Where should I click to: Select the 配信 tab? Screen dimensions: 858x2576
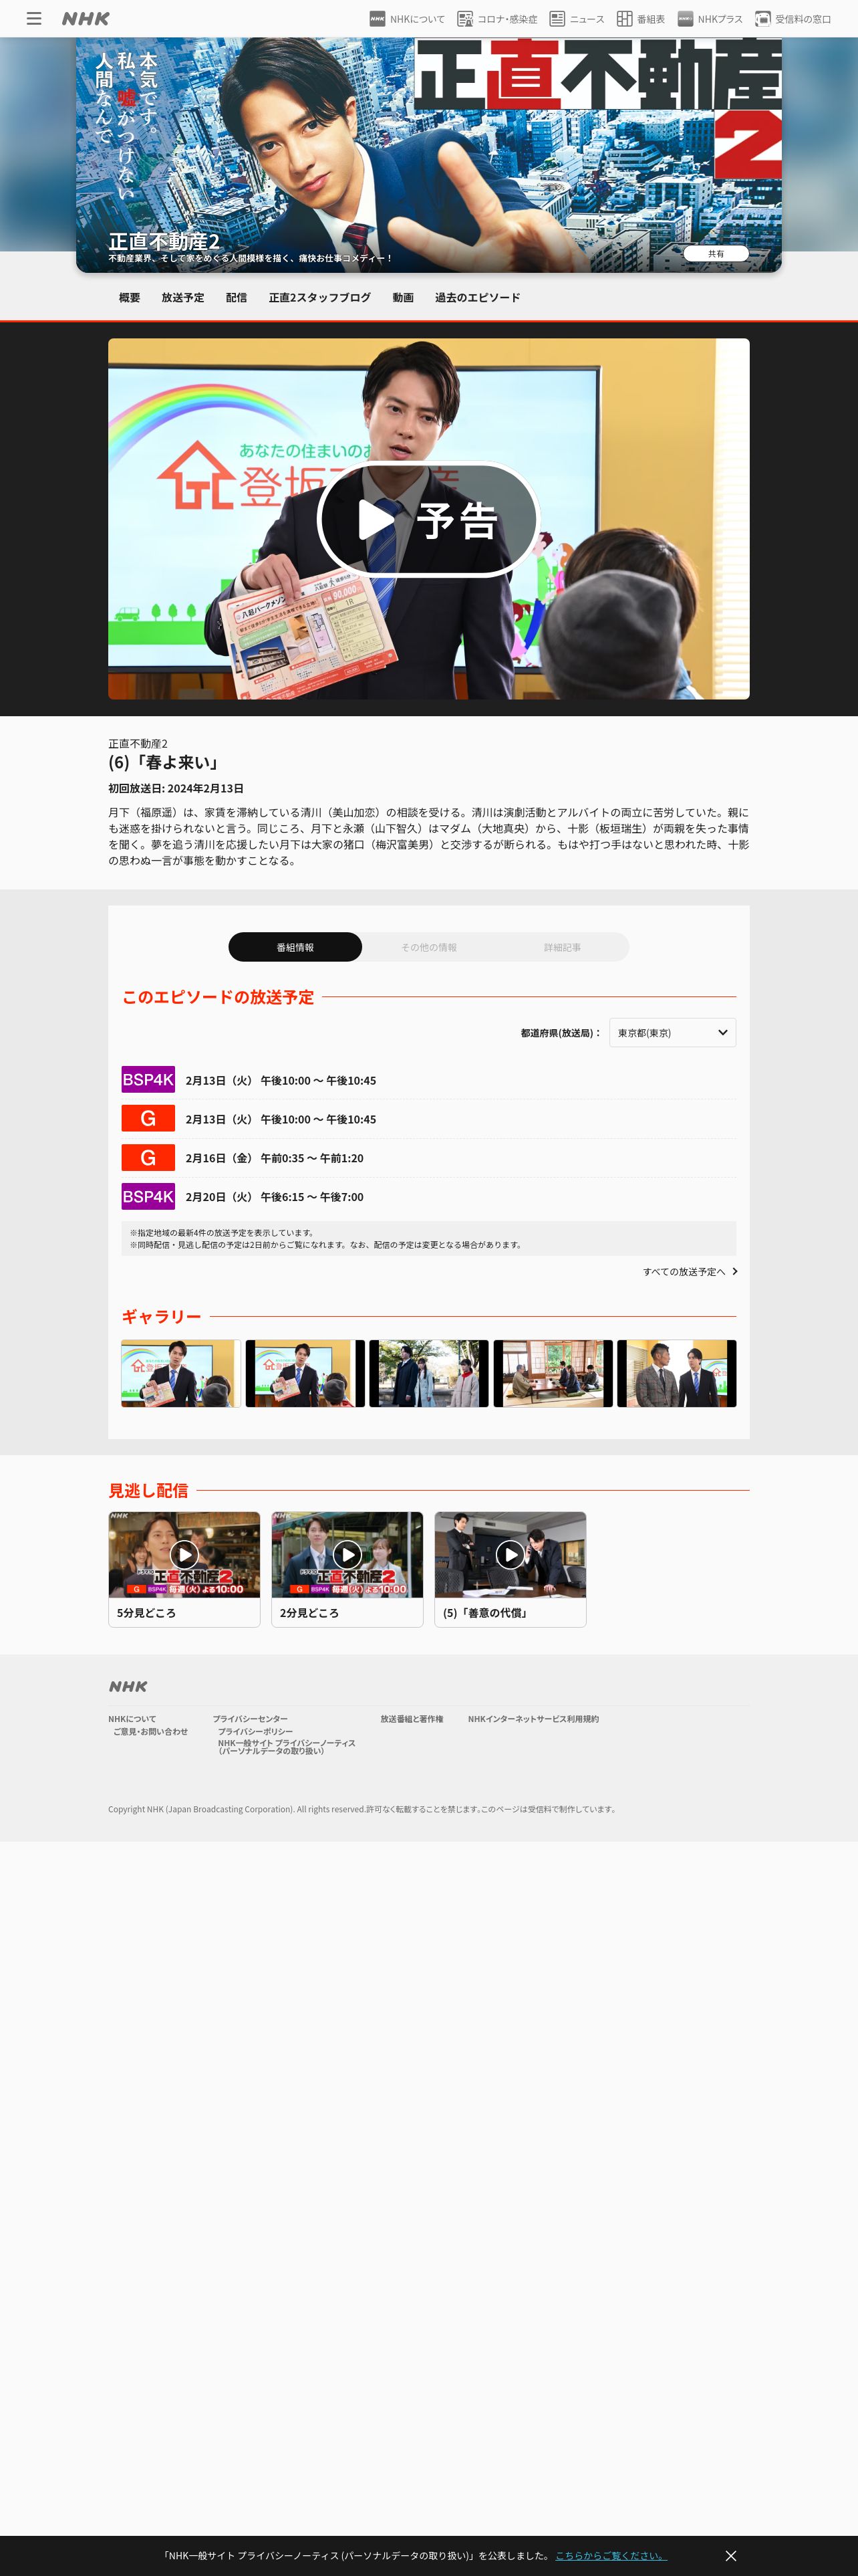tap(237, 297)
